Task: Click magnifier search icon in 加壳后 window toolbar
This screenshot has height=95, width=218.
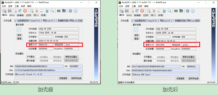Action: [169, 11]
